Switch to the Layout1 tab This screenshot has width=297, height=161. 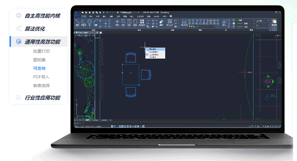(x=95, y=120)
